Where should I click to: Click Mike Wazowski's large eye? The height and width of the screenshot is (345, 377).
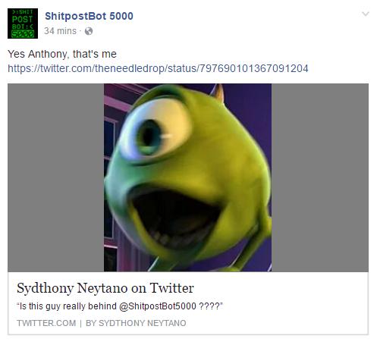click(155, 131)
